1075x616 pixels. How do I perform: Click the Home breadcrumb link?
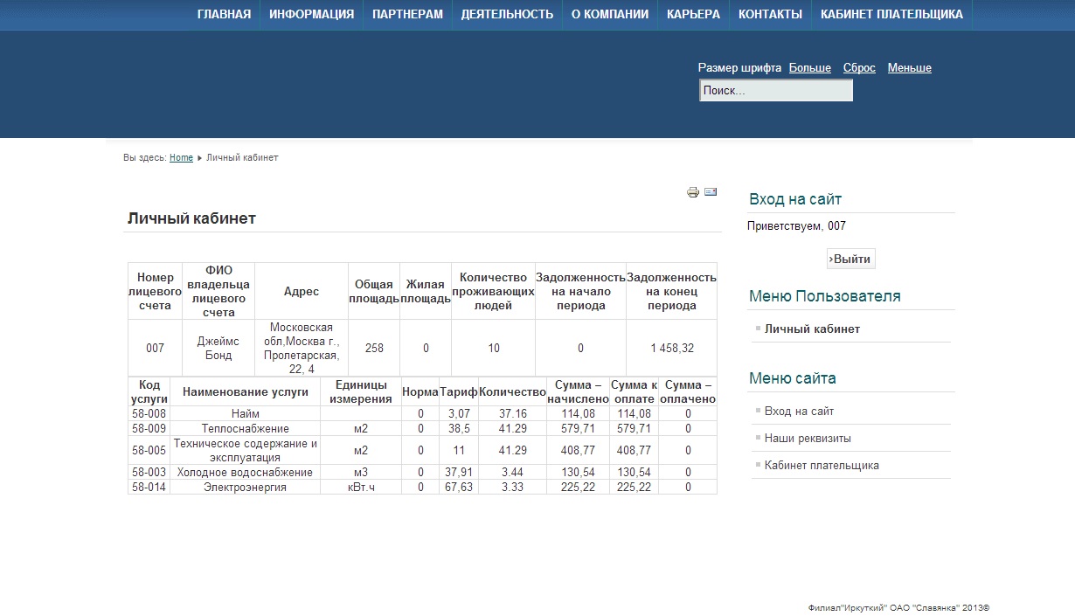pos(181,157)
